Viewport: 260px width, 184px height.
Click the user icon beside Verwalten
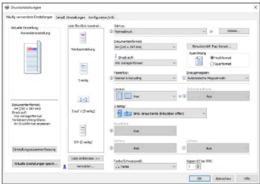point(65,167)
